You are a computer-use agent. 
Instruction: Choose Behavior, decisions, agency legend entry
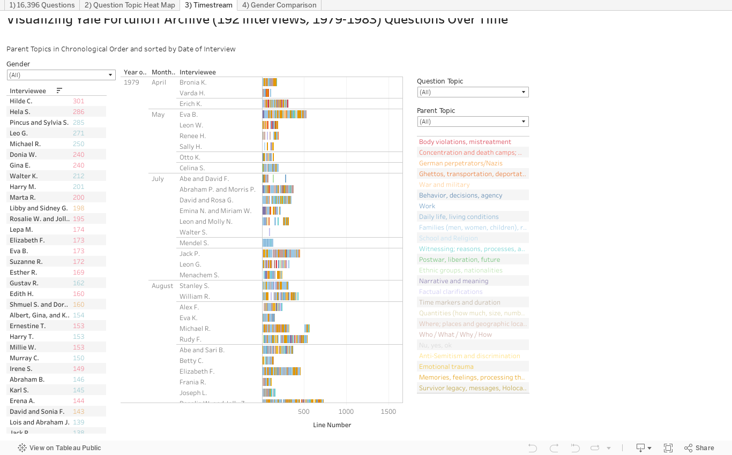(473, 195)
